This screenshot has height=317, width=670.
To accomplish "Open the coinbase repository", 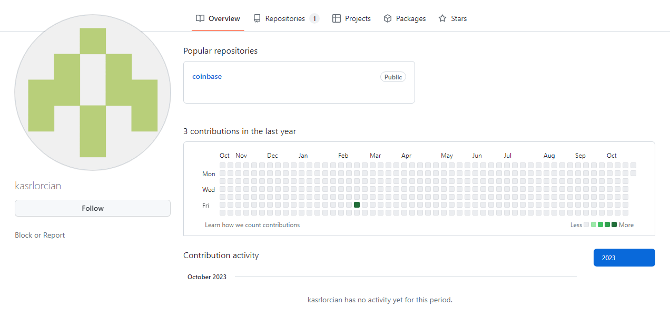I will click(x=207, y=76).
